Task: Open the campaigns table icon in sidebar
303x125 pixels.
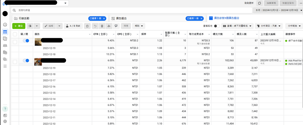Action: (5, 32)
